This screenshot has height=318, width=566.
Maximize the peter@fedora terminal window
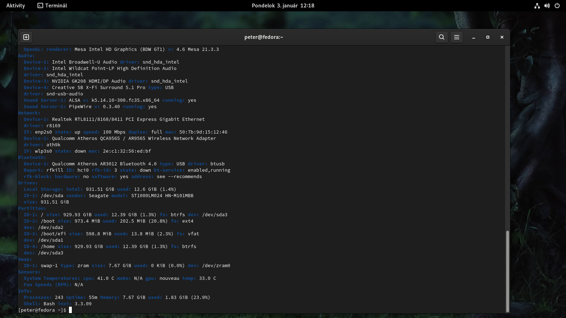[488, 37]
